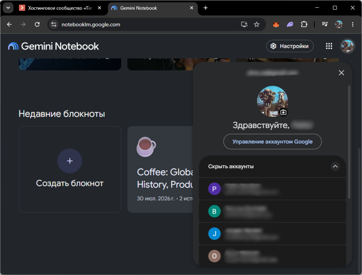Viewport: 362px width, 275px height.
Task: Click the account popup scrollbar
Action: [349, 142]
